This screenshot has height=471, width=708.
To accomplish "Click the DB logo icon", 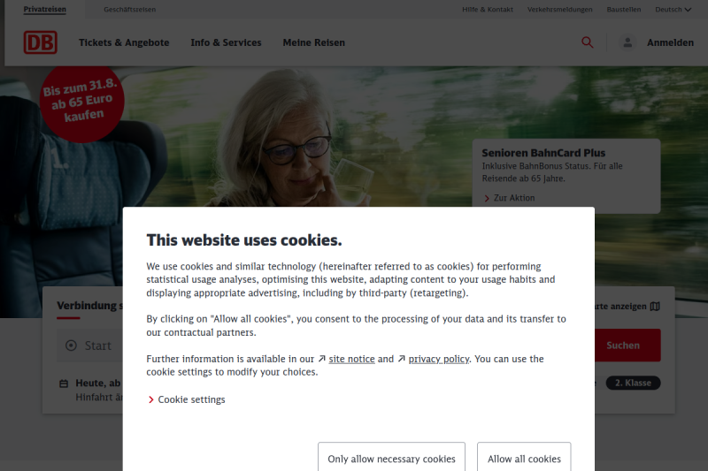I will click(40, 42).
